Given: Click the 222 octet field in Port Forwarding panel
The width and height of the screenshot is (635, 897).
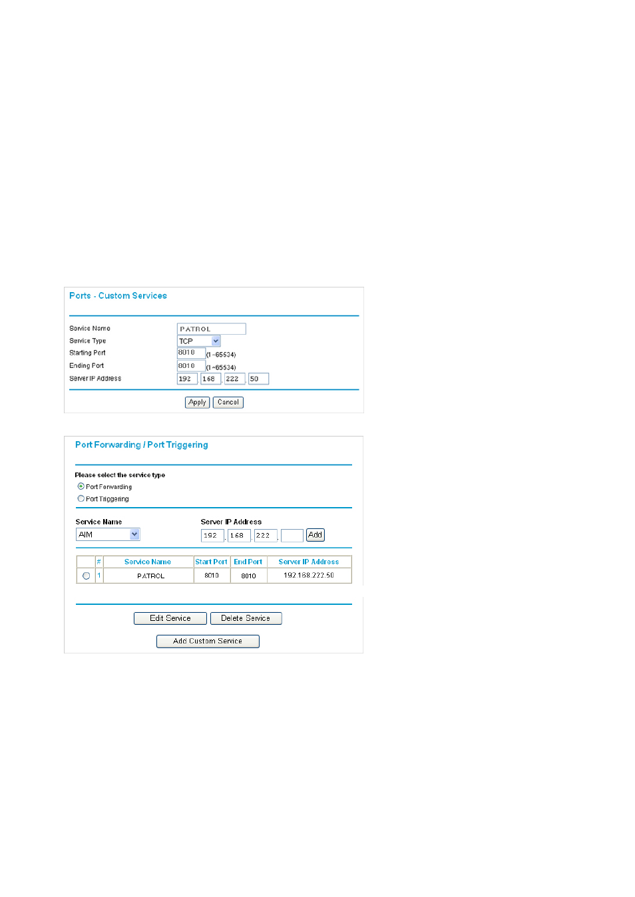Looking at the screenshot, I should point(266,535).
